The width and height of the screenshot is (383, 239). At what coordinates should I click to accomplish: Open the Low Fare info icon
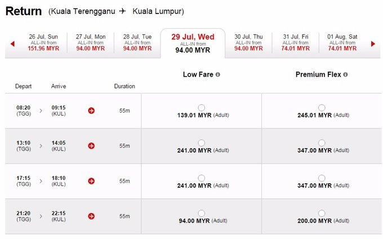click(218, 74)
